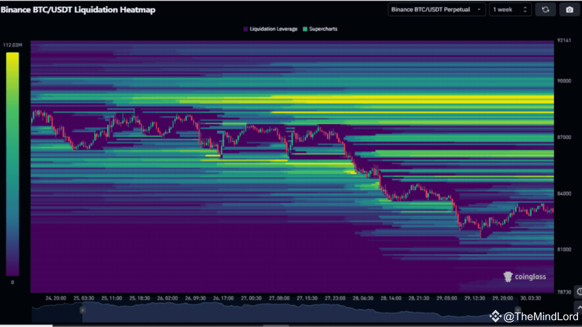Screen dimensions: 582x327
Task: Click the liquidation intensity color scale bar
Action: click(13, 163)
